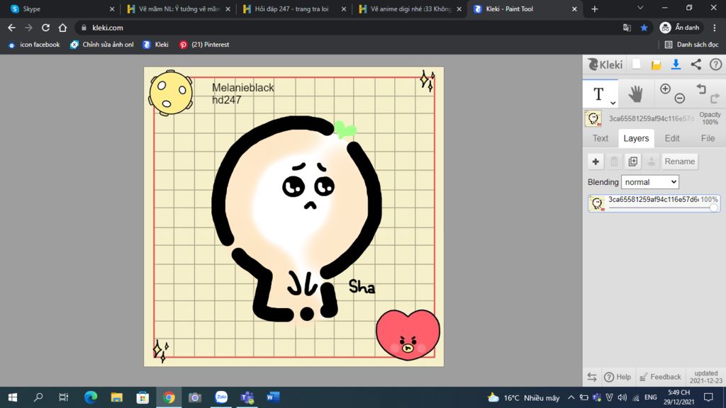
Task: Open the Windows Start menu
Action: coord(13,397)
